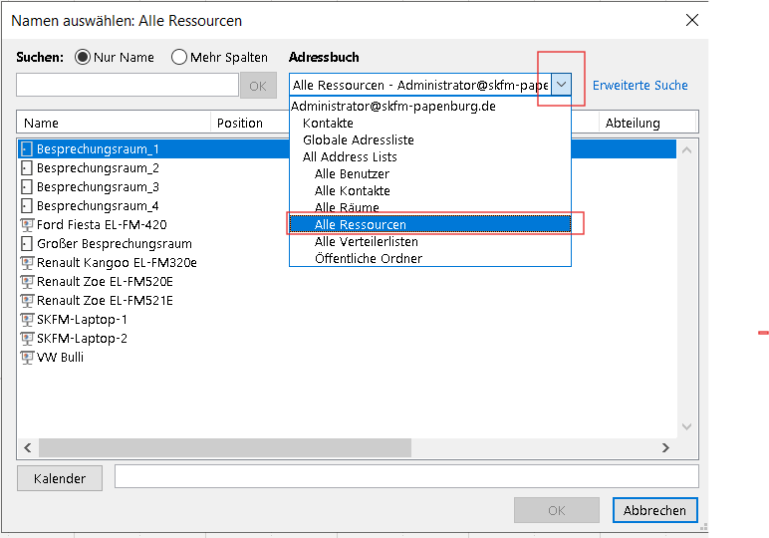This screenshot has height=538, width=769.
Task: Click the icon beside VW Bulli
Action: click(x=27, y=358)
